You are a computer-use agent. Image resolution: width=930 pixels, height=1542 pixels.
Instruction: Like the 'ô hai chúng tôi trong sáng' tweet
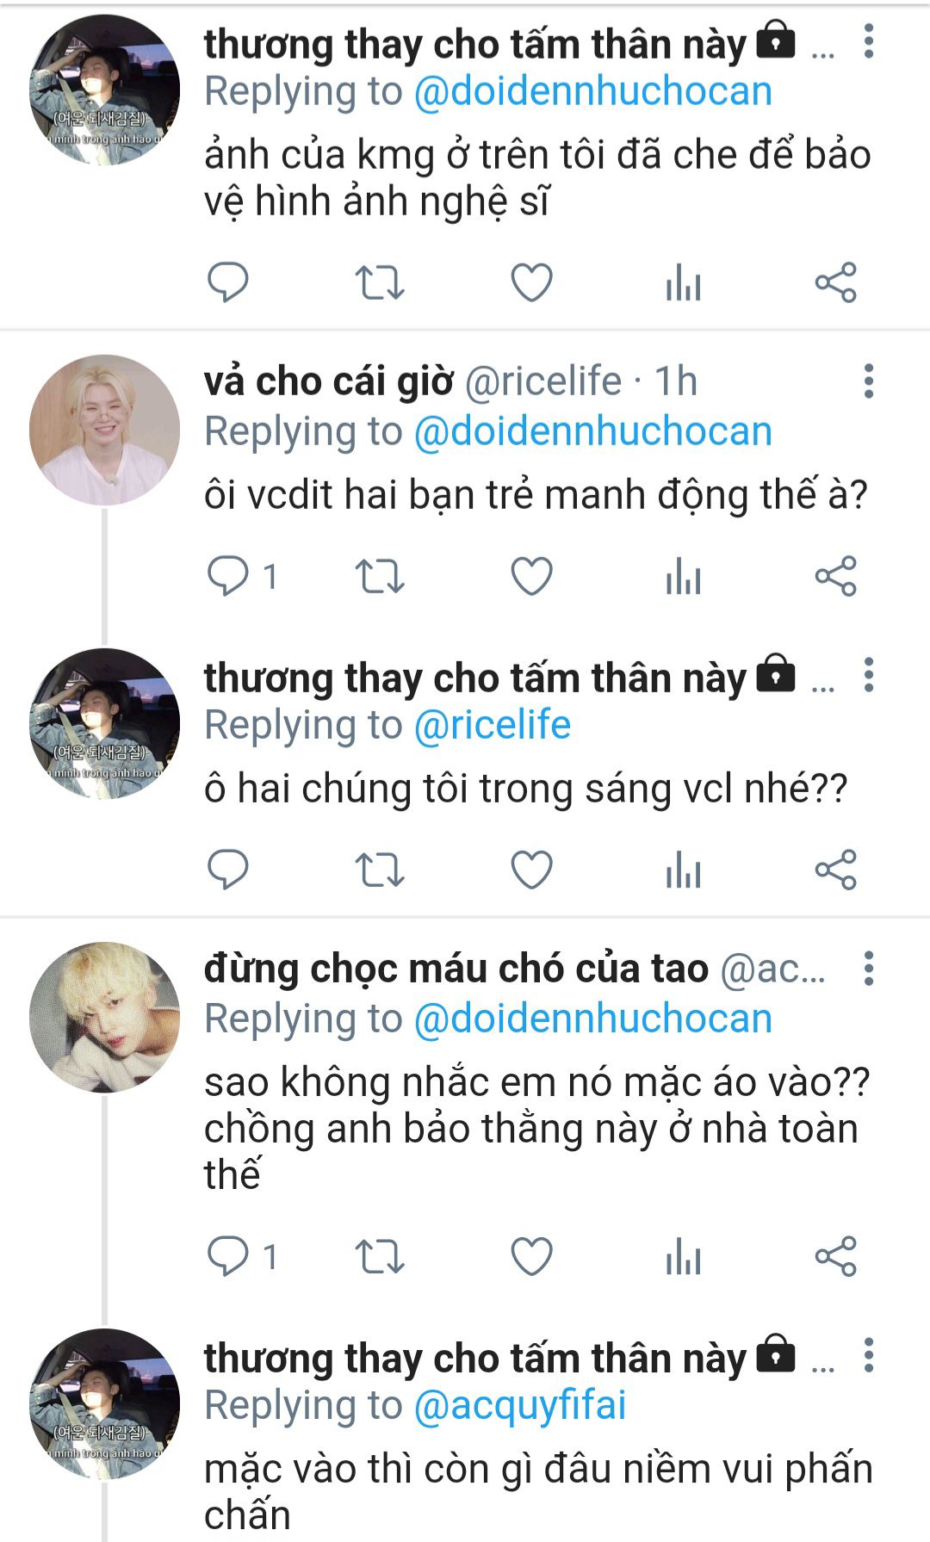(531, 870)
